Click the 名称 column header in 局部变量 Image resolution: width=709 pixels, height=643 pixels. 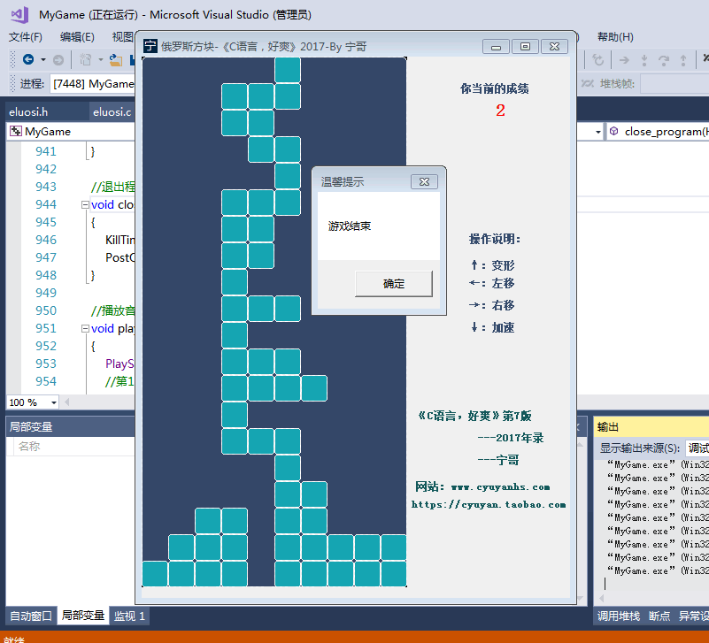[29, 447]
